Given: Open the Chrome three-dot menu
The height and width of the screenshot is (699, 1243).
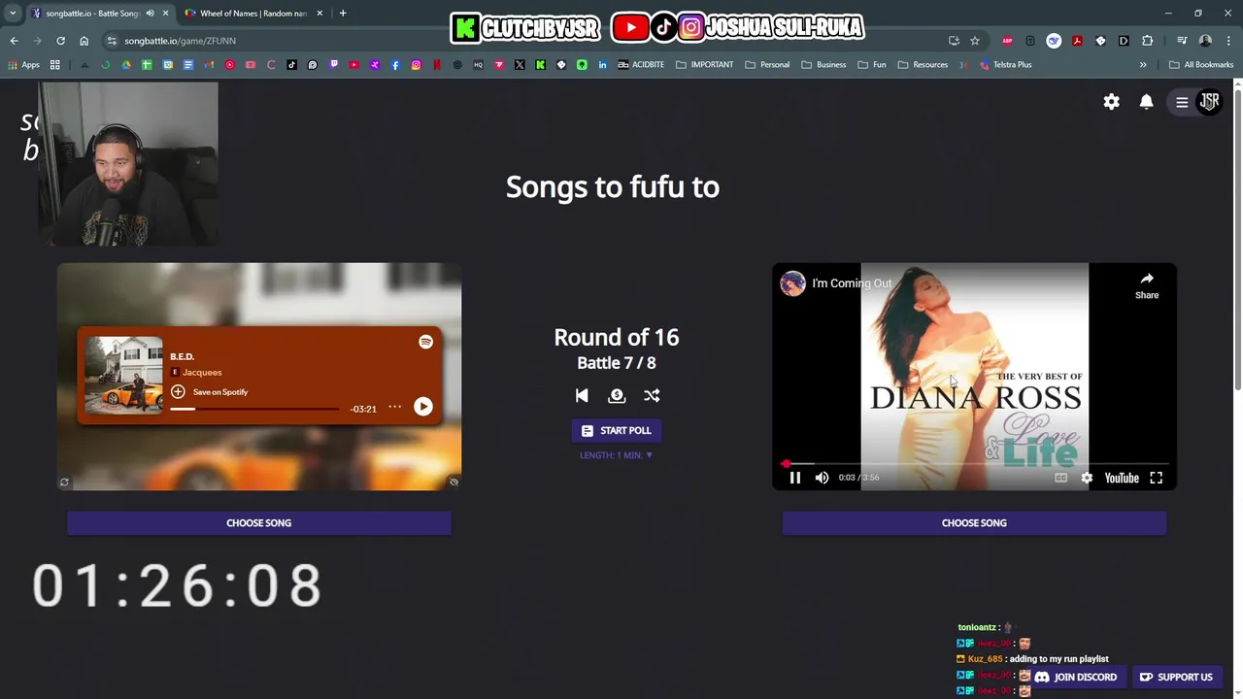Looking at the screenshot, I should (1229, 41).
